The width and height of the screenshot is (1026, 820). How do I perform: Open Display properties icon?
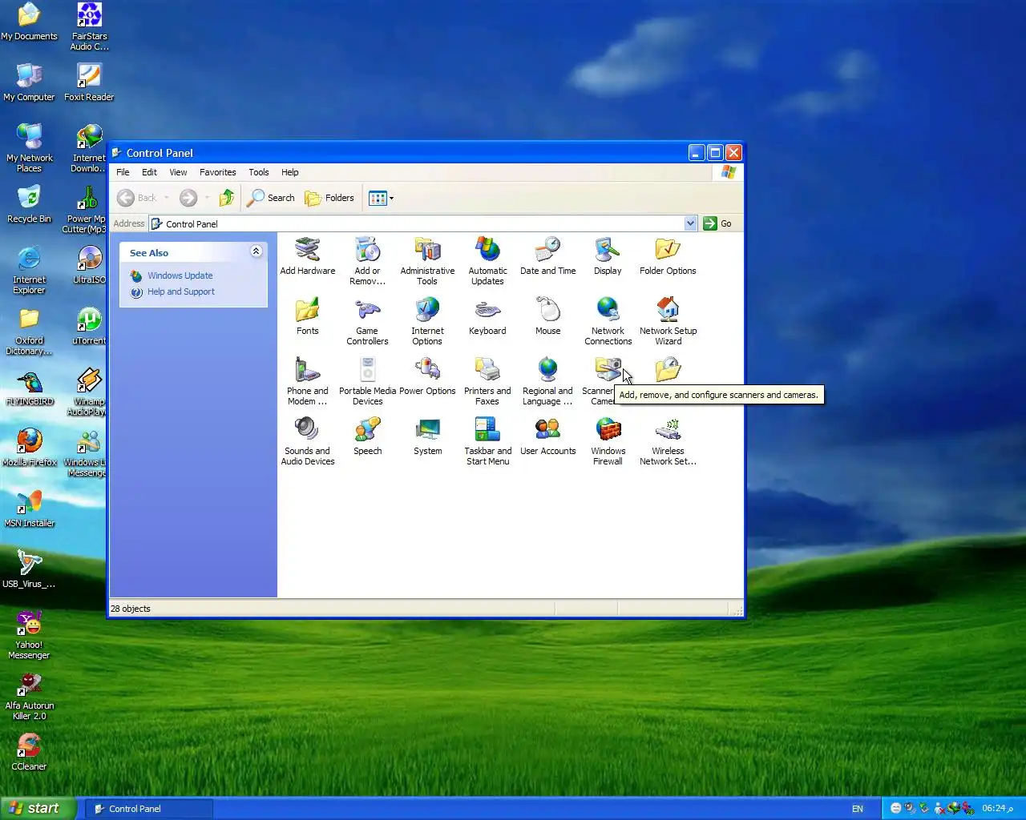click(x=608, y=256)
